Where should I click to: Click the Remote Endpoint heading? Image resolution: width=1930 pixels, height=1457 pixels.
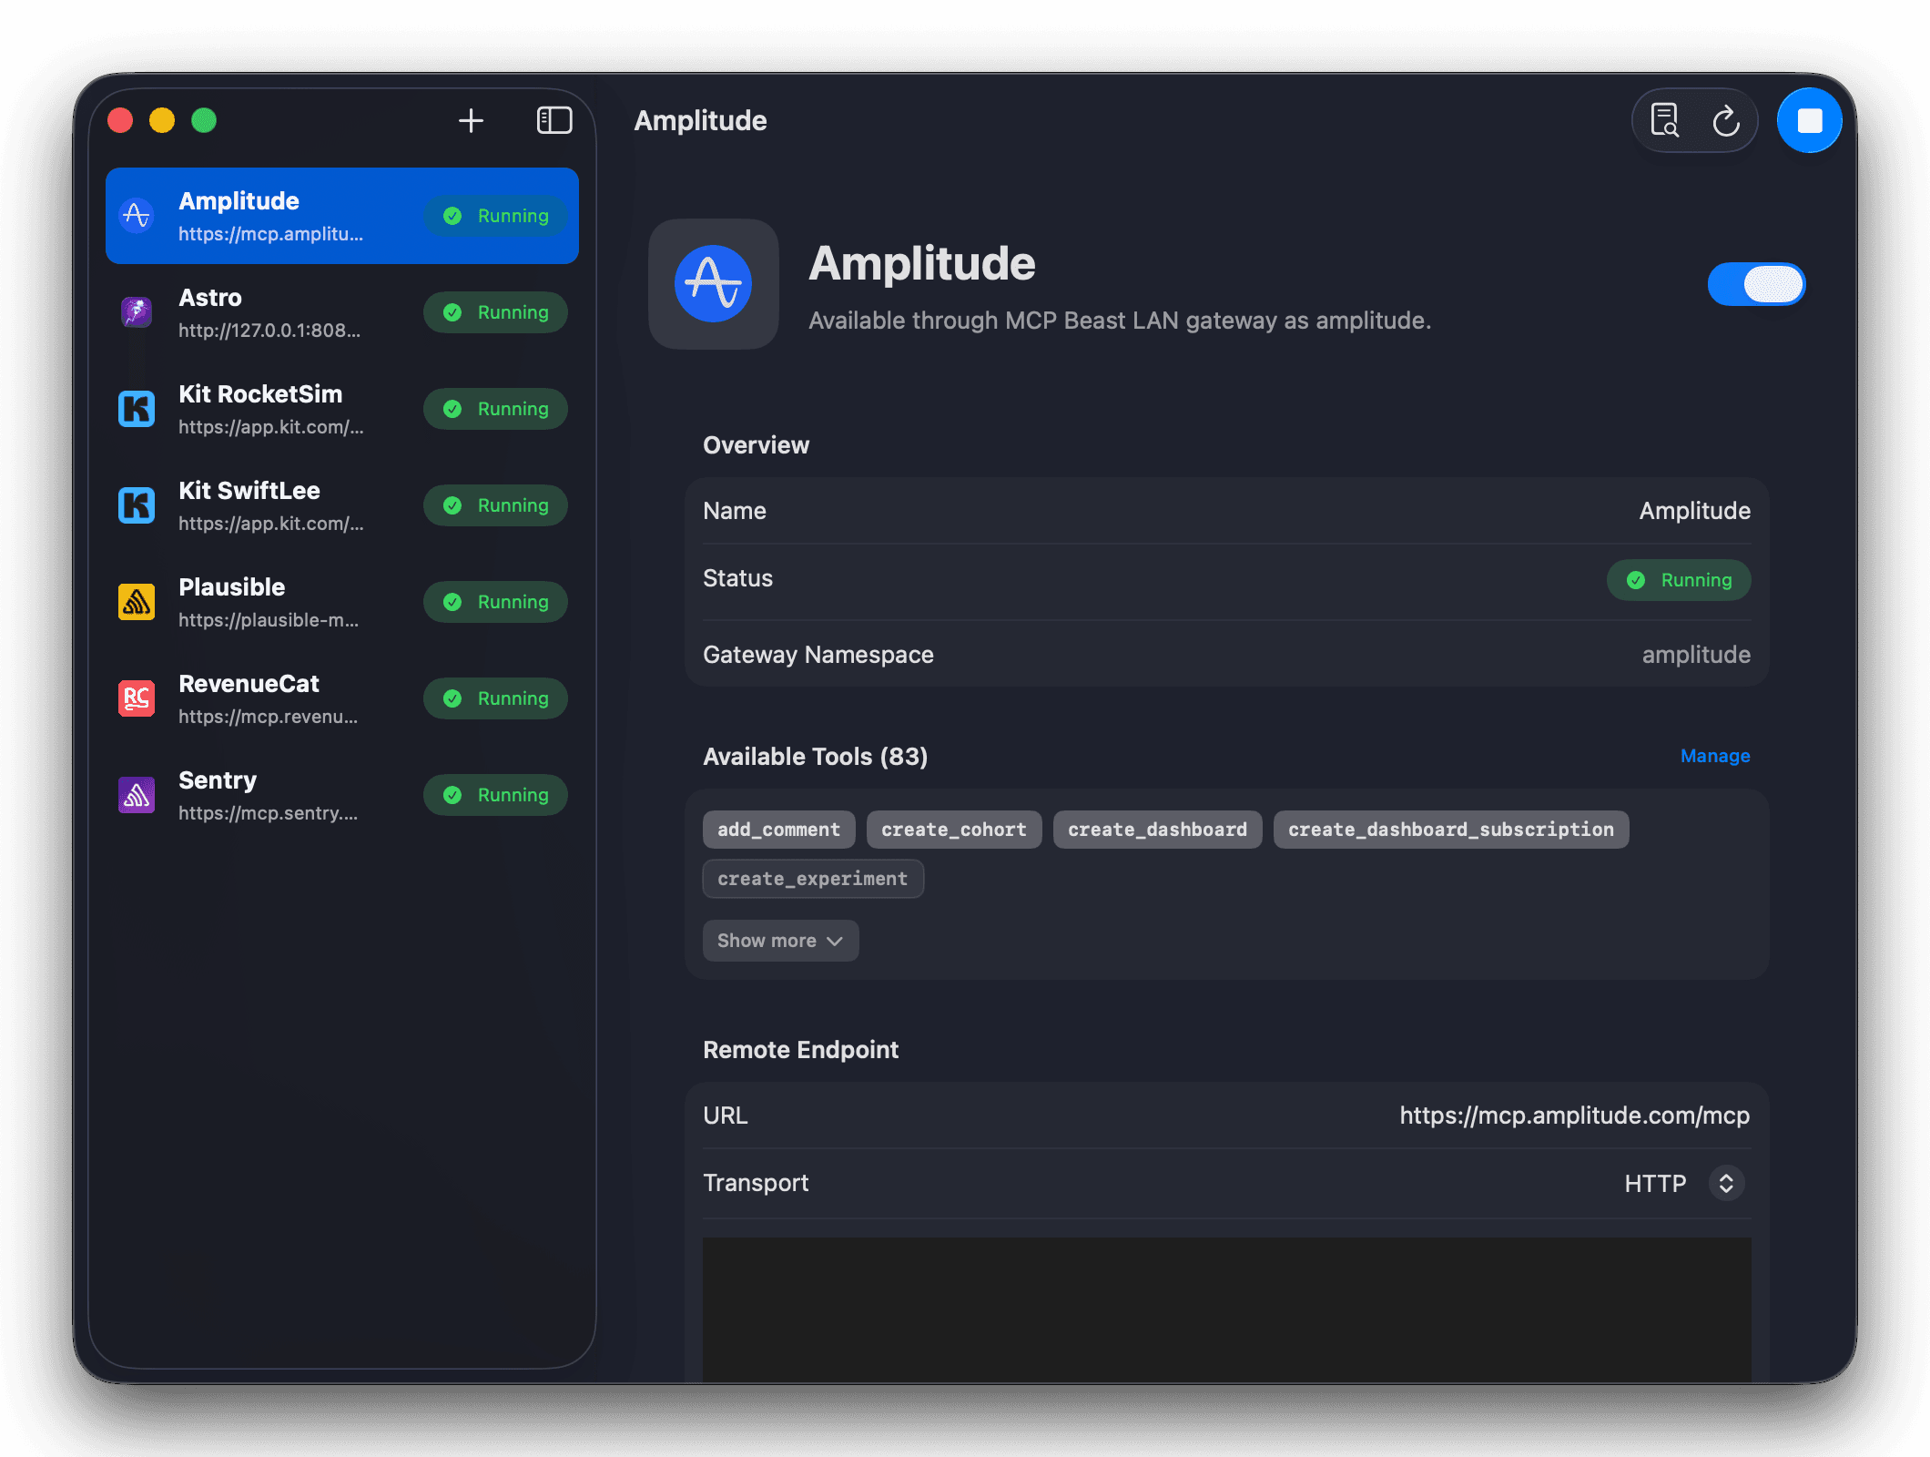click(801, 1050)
